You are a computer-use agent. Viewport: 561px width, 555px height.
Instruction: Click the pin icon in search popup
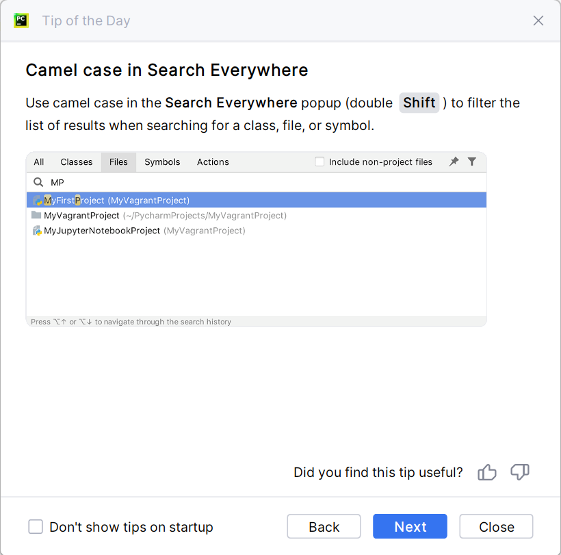pos(454,162)
